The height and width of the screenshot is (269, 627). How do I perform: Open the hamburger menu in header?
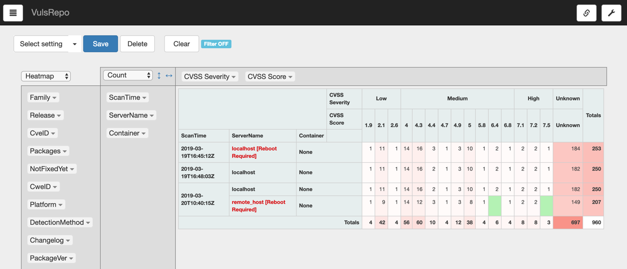(x=13, y=13)
